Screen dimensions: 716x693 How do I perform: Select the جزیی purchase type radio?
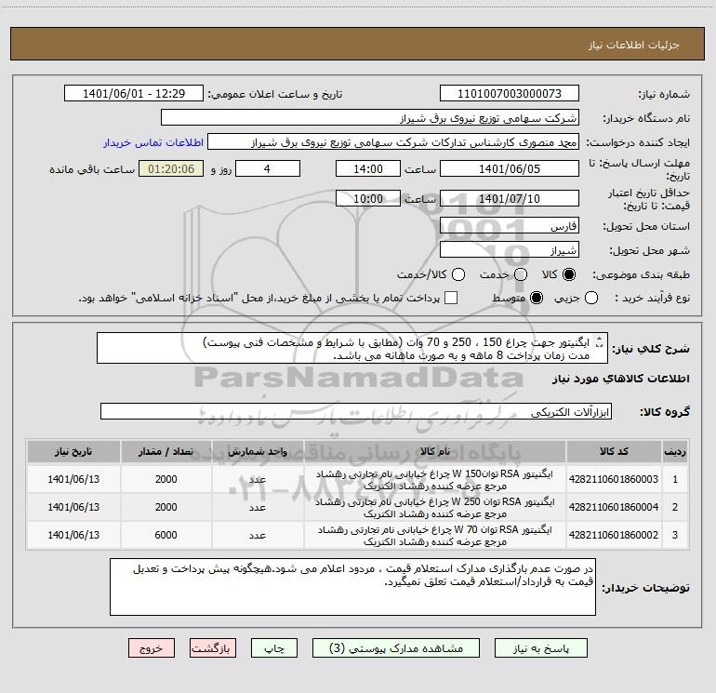tap(590, 298)
